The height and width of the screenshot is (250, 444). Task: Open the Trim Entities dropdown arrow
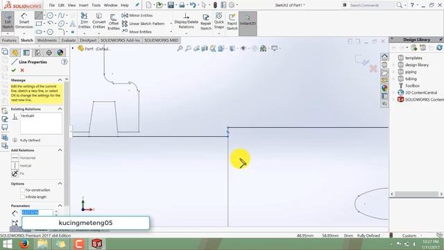click(84, 33)
